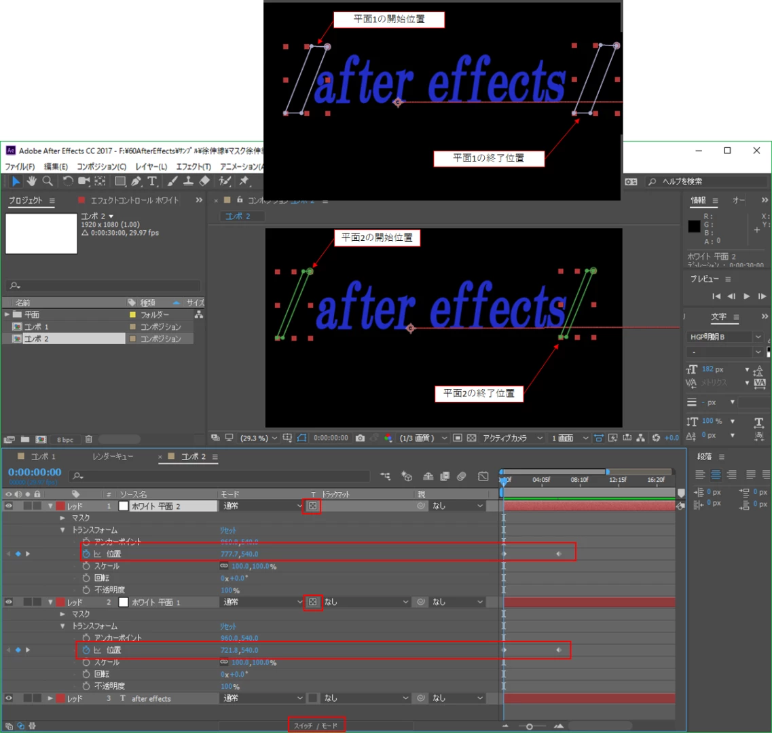Select コンポ 1 in Project panel
Screen dimensions: 772x733
pos(37,326)
